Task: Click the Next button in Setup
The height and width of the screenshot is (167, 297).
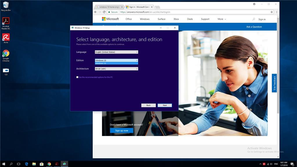Action: coord(165,105)
